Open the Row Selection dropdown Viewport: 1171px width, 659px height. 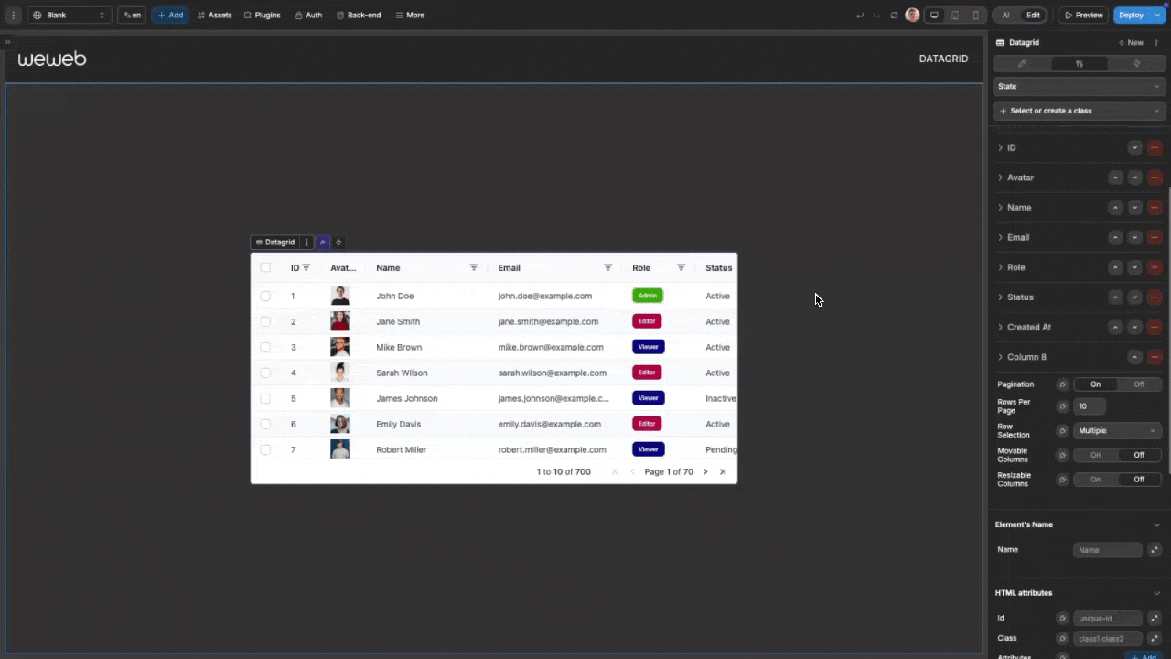tap(1116, 430)
